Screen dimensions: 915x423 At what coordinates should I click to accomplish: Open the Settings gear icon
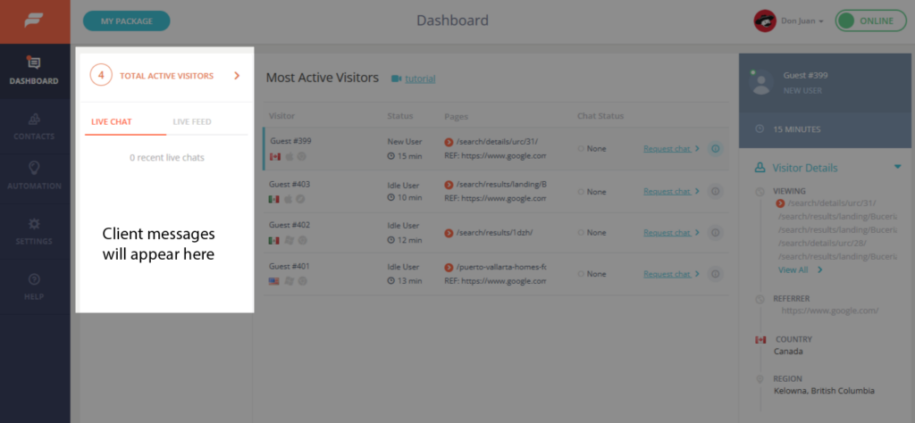(x=35, y=224)
